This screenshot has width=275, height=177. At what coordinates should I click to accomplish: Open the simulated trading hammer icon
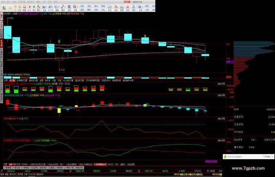pos(39,8)
